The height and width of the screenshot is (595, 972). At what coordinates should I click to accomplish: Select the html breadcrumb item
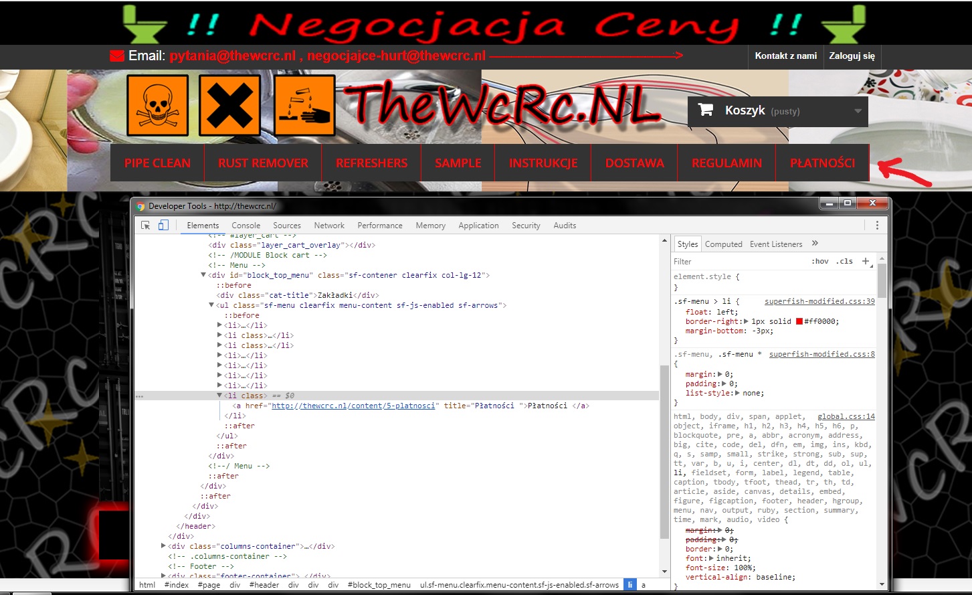(147, 585)
